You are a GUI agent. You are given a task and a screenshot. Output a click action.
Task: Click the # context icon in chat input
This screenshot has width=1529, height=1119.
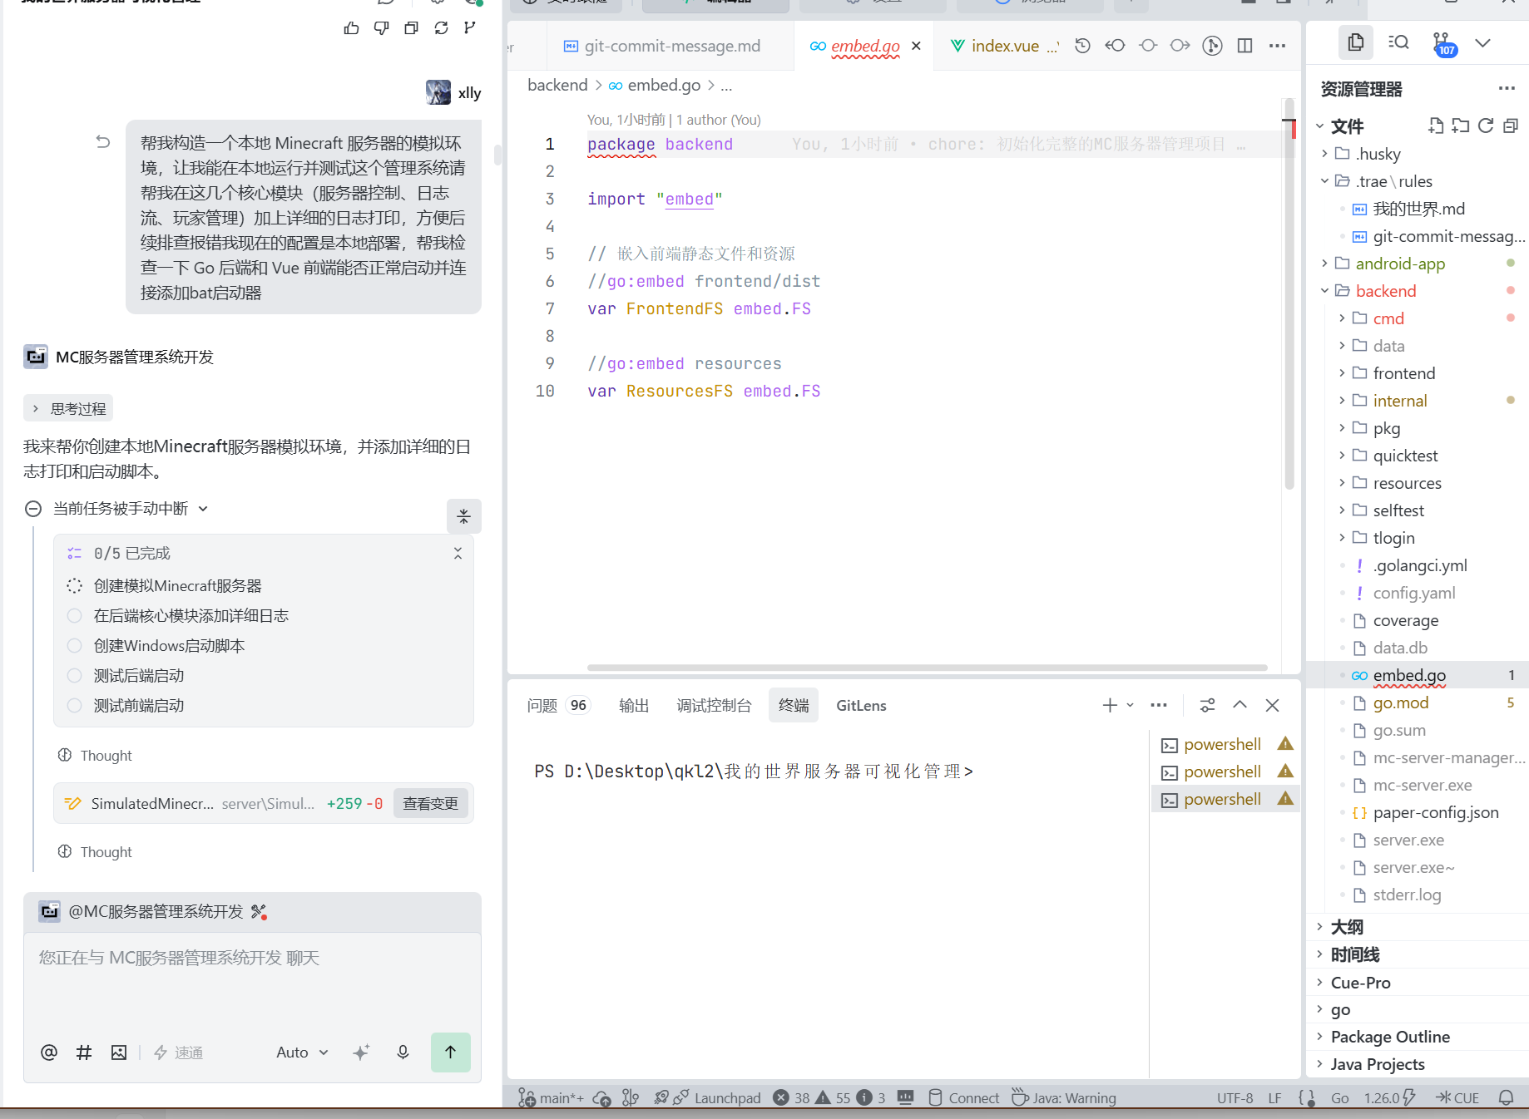tap(84, 1052)
